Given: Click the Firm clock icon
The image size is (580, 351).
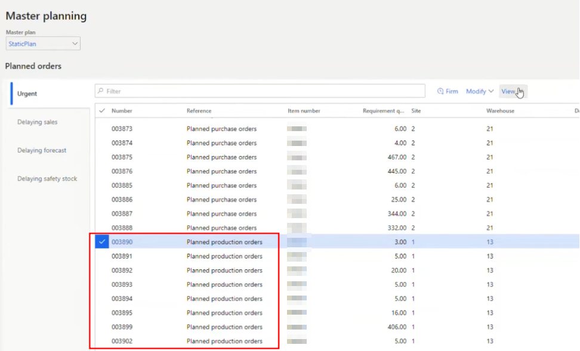Looking at the screenshot, I should tap(440, 91).
